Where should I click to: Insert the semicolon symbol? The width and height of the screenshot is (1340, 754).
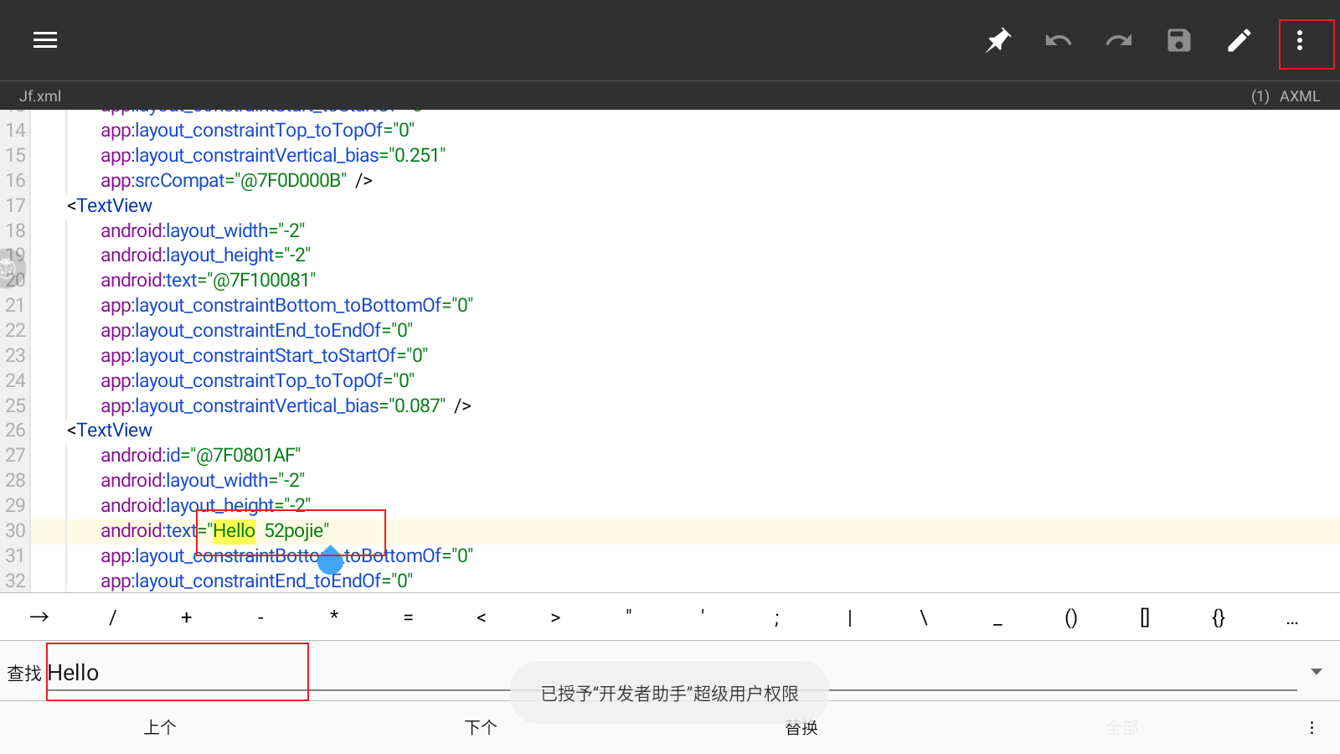pyautogui.click(x=776, y=618)
